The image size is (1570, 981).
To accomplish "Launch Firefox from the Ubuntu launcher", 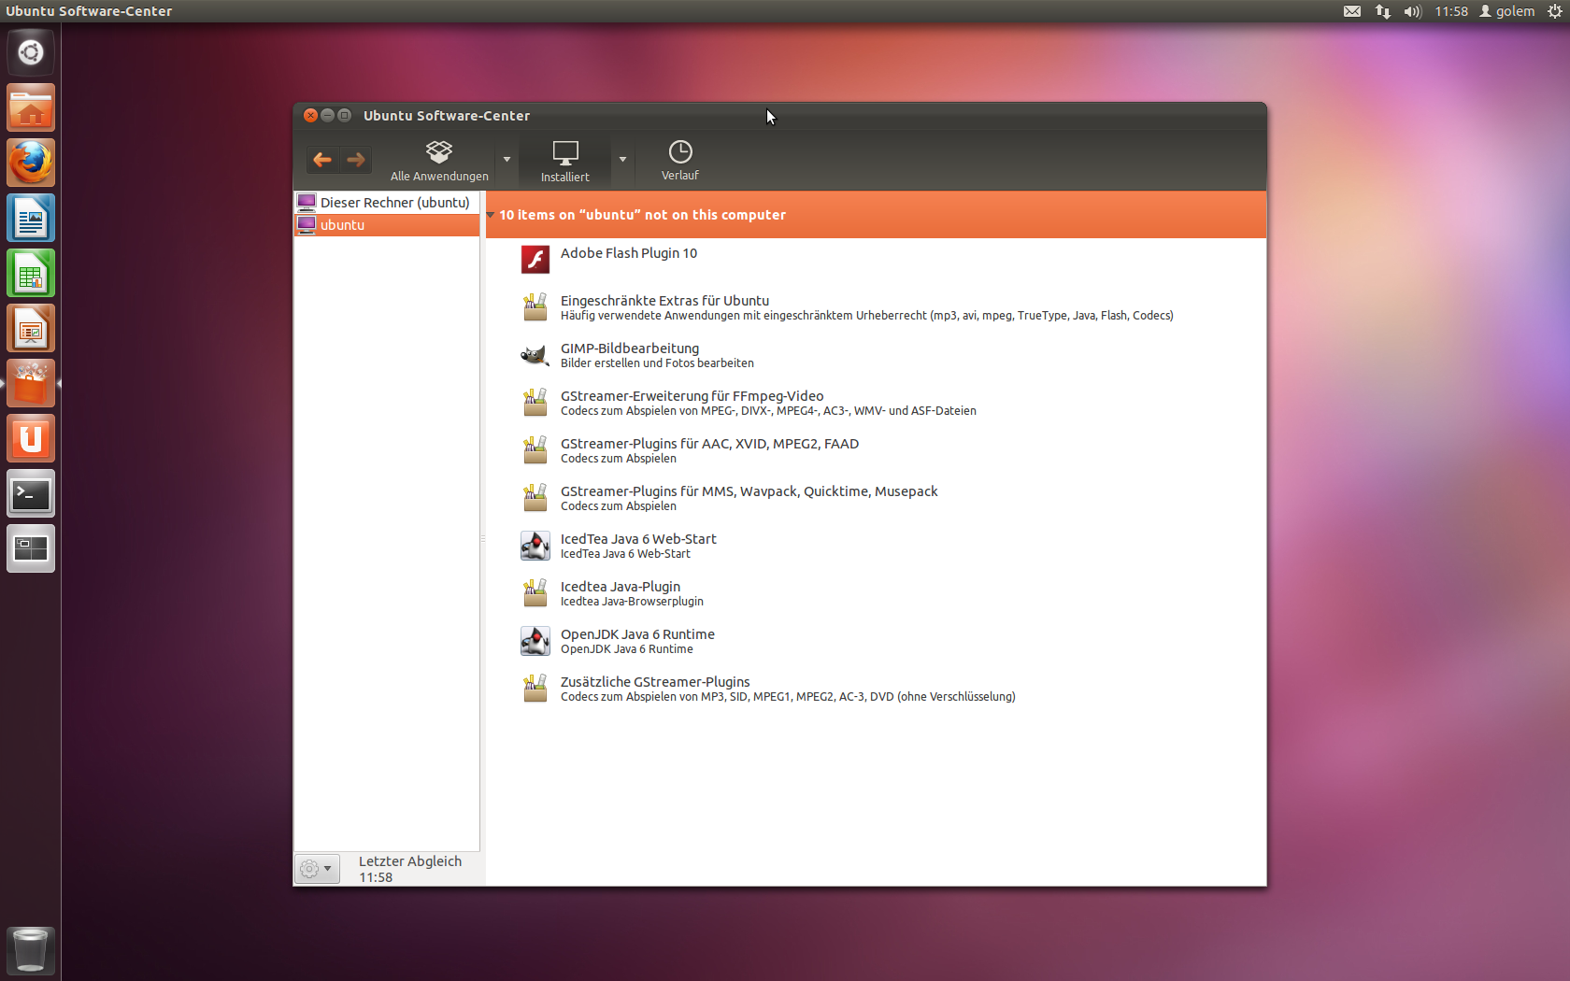I will [31, 162].
